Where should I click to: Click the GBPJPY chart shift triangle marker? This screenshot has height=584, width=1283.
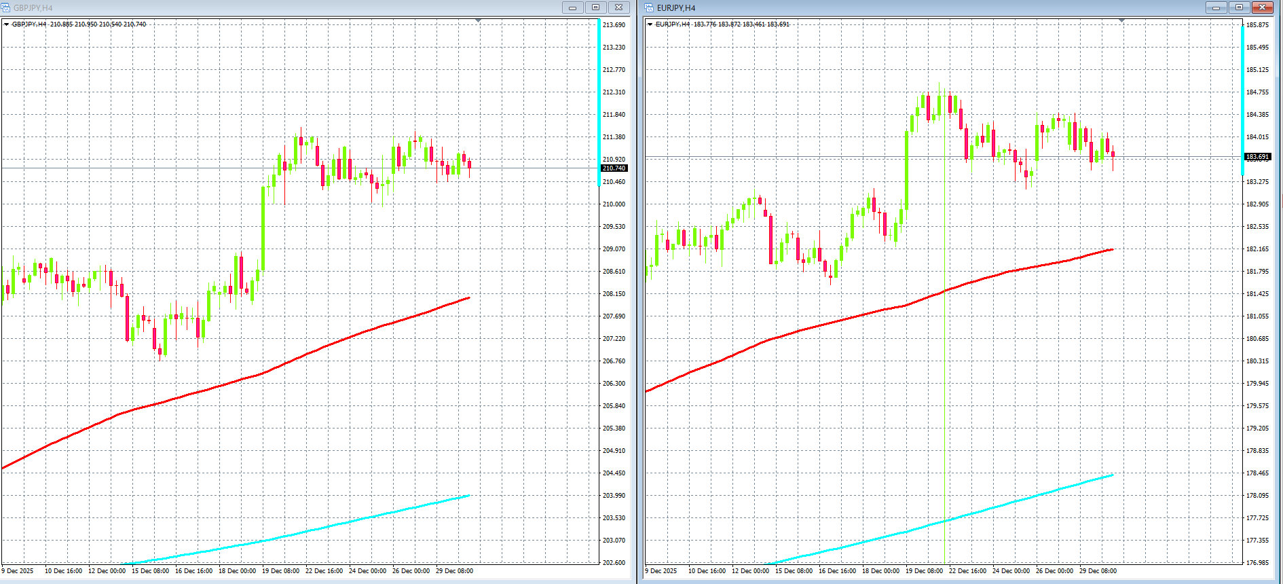(479, 21)
